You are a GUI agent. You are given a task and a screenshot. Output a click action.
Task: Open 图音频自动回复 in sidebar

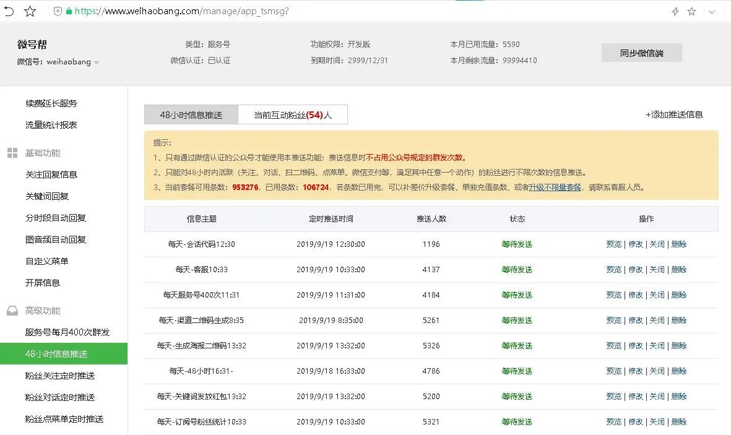[x=56, y=239]
